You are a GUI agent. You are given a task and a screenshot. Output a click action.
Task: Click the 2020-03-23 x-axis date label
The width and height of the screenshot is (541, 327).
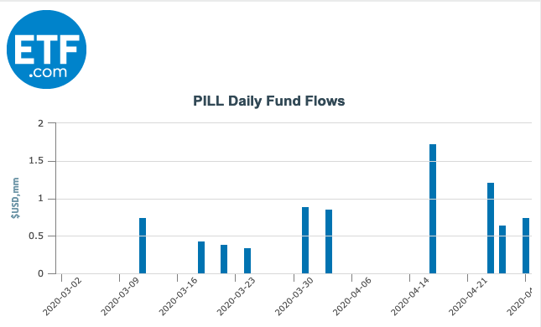tap(236, 297)
